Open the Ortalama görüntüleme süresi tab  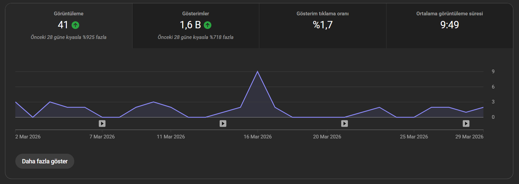(450, 26)
